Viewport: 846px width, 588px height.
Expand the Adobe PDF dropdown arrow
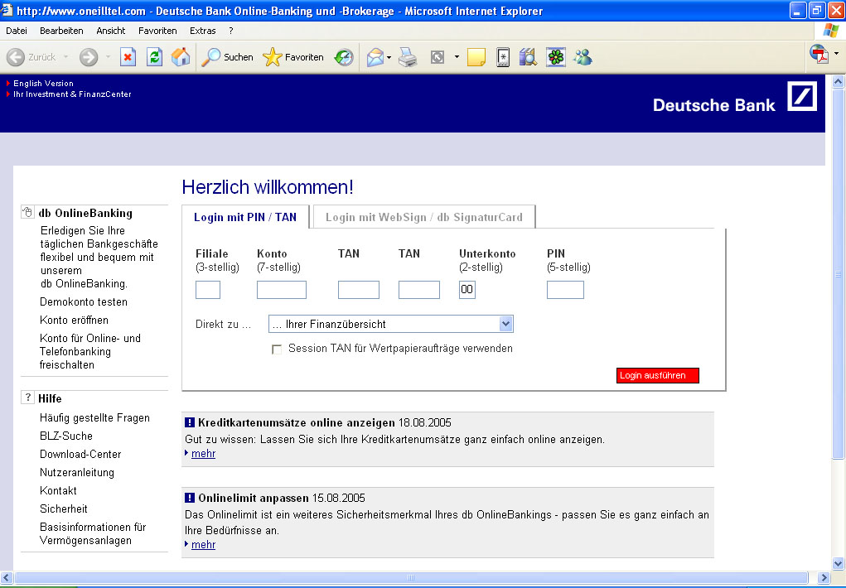coord(836,53)
